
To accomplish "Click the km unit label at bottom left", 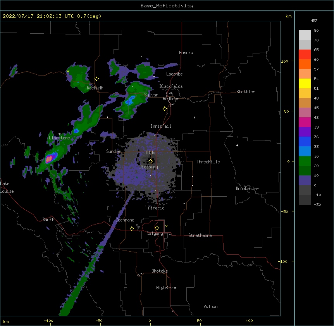I will [6, 321].
